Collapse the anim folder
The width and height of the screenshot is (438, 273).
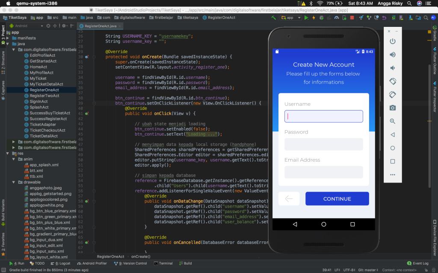(x=14, y=159)
